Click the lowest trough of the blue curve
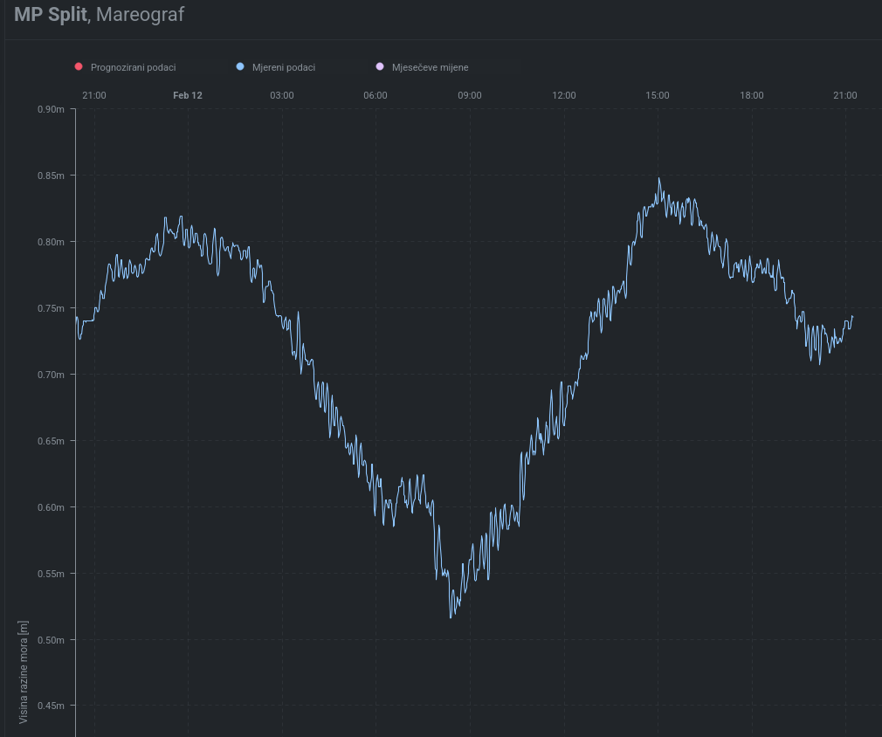The width and height of the screenshot is (882, 737). [451, 617]
